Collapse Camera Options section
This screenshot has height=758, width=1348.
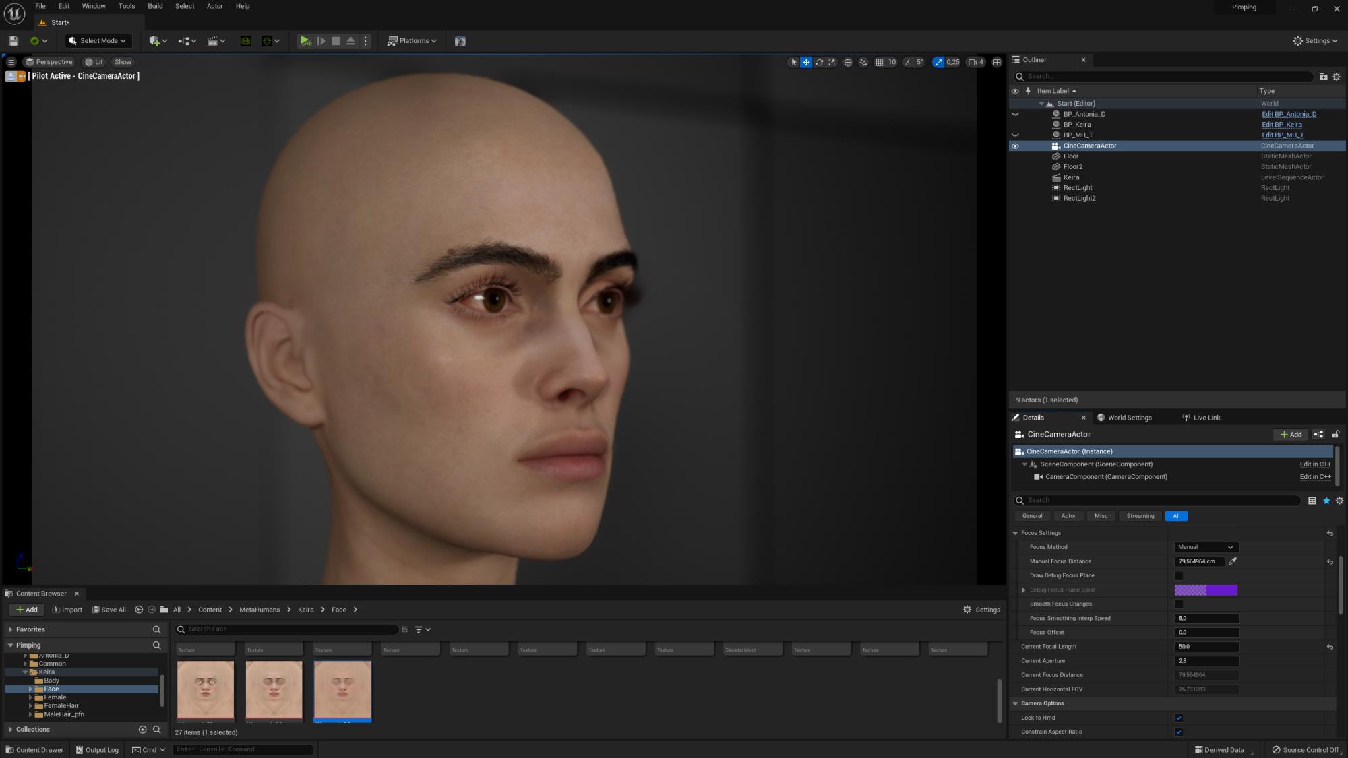(1016, 703)
